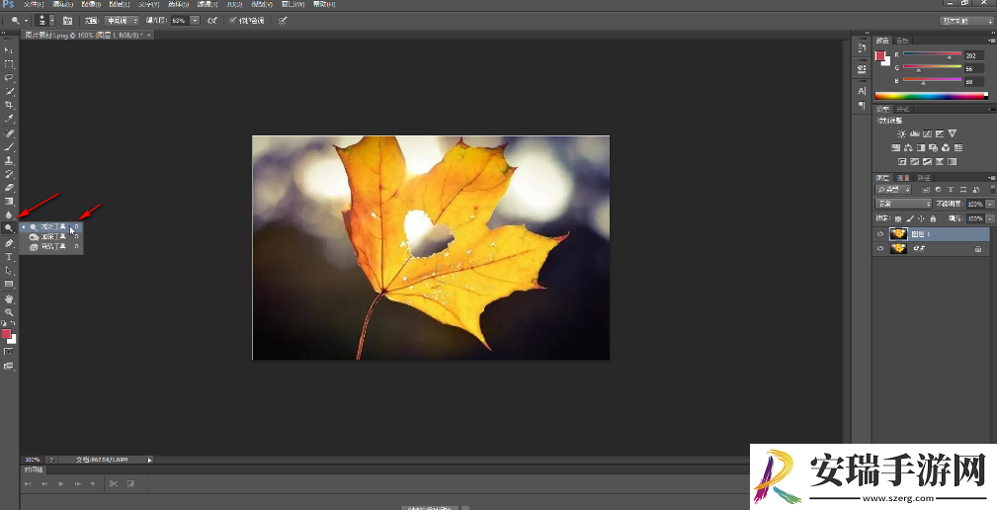The width and height of the screenshot is (997, 510).
Task: Open the layer Fill dropdown arrow
Action: pyautogui.click(x=990, y=218)
